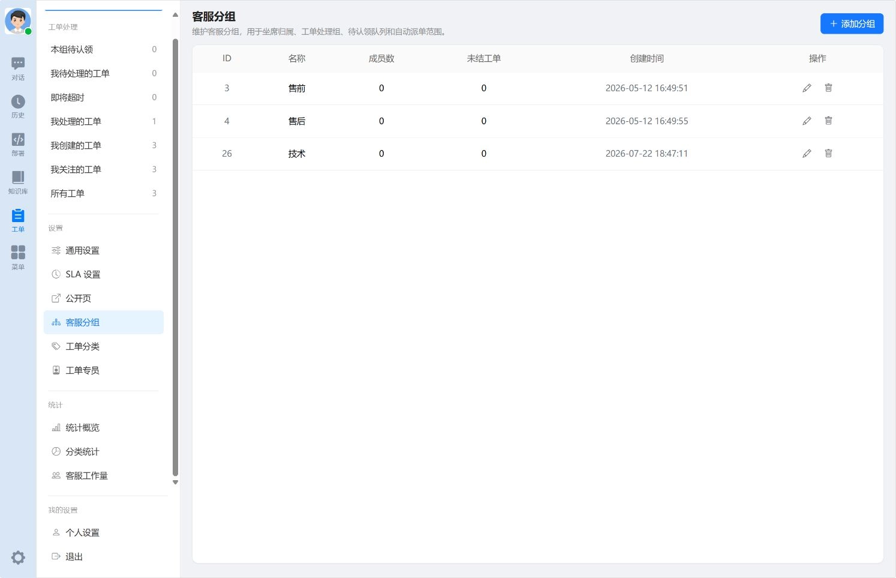Click the ID 3 cell
The image size is (896, 578).
coord(227,88)
